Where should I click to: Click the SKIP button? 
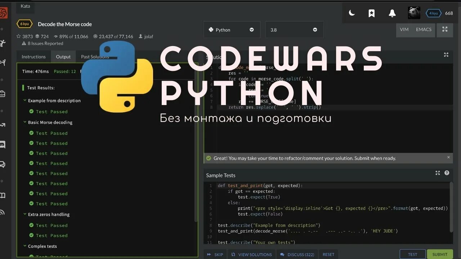tap(215, 254)
